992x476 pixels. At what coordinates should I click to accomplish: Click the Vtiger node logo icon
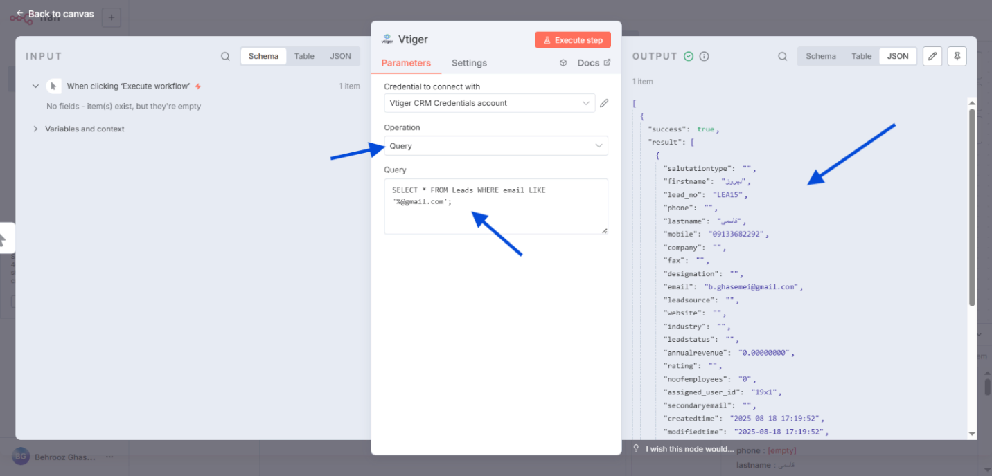(x=387, y=39)
